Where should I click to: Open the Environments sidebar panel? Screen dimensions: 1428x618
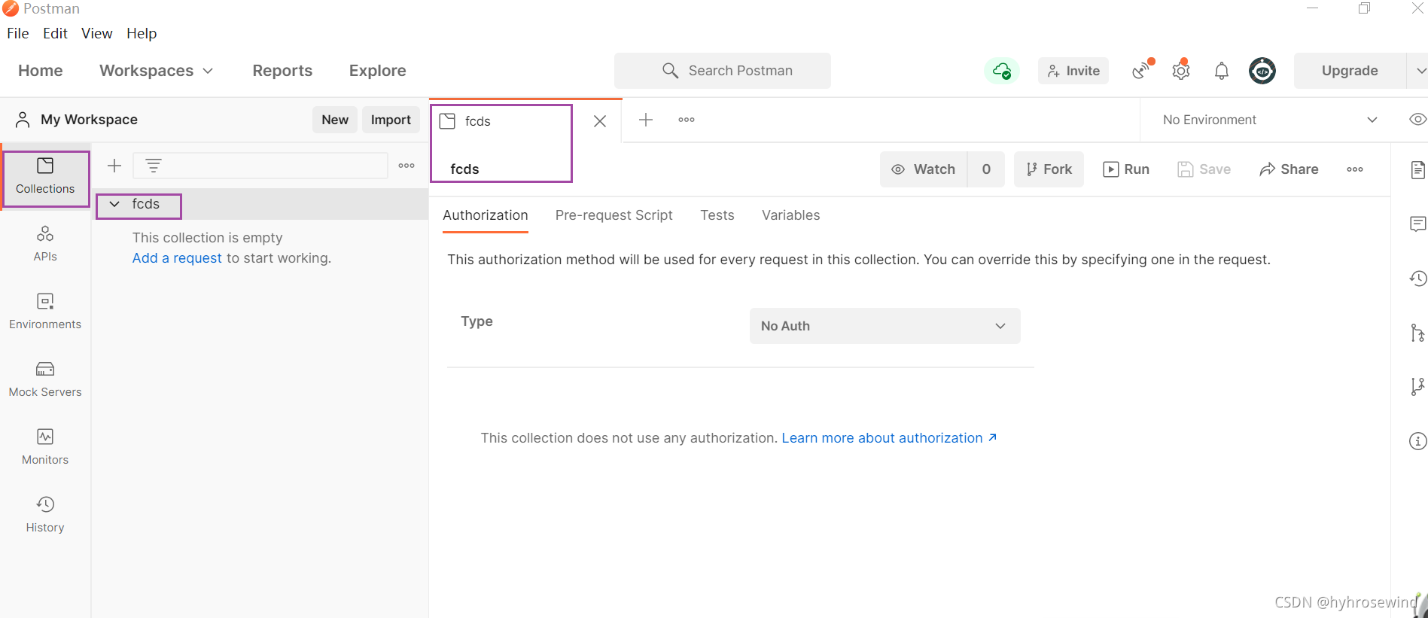[x=45, y=312]
